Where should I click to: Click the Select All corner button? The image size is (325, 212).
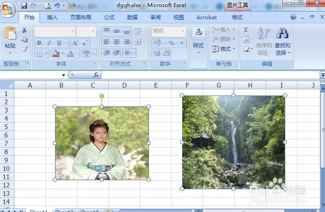pos(7,85)
